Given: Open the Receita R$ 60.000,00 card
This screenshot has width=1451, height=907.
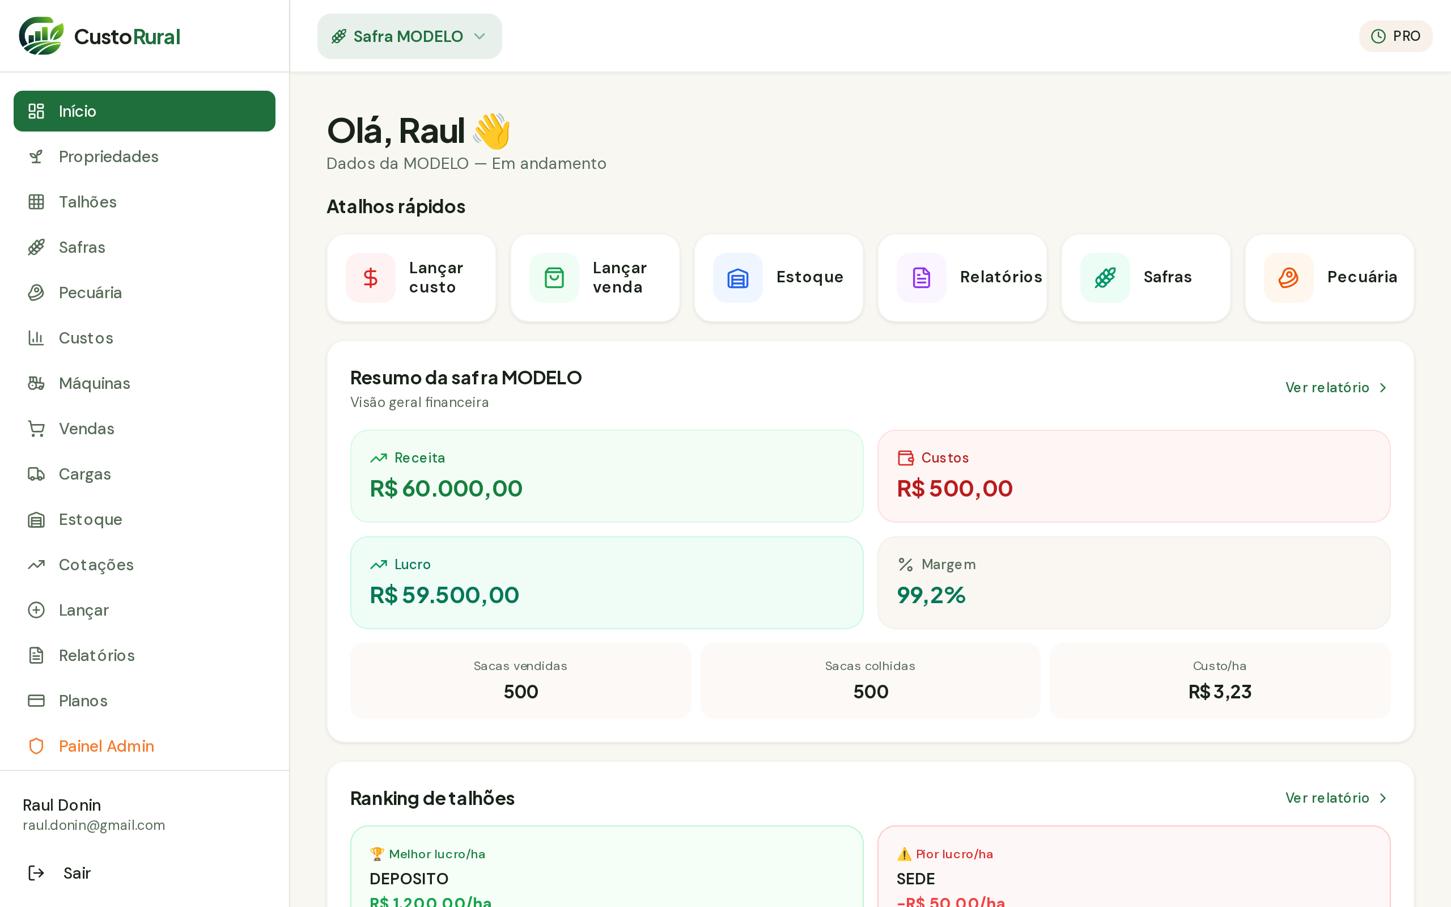Looking at the screenshot, I should pyautogui.click(x=606, y=476).
